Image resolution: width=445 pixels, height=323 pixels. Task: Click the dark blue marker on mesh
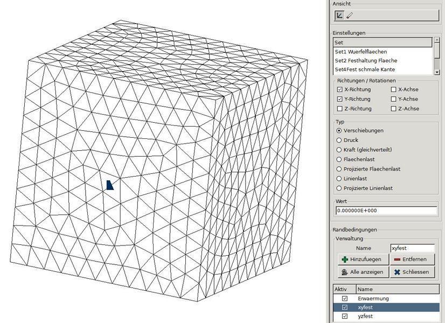(110, 185)
